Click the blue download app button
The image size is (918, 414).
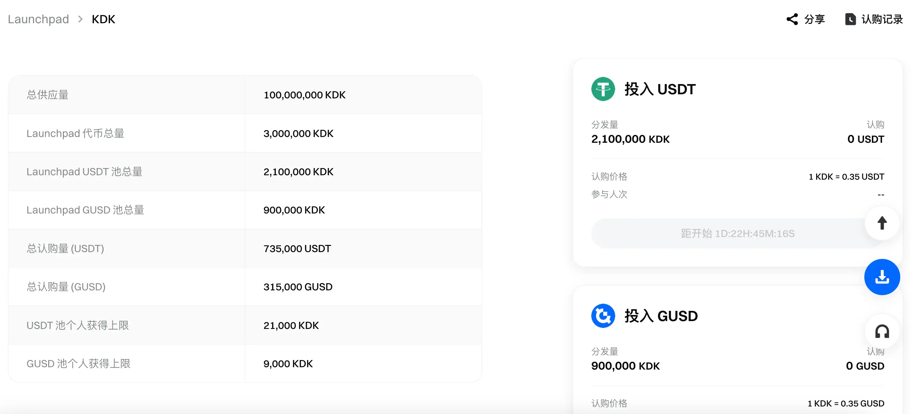882,277
